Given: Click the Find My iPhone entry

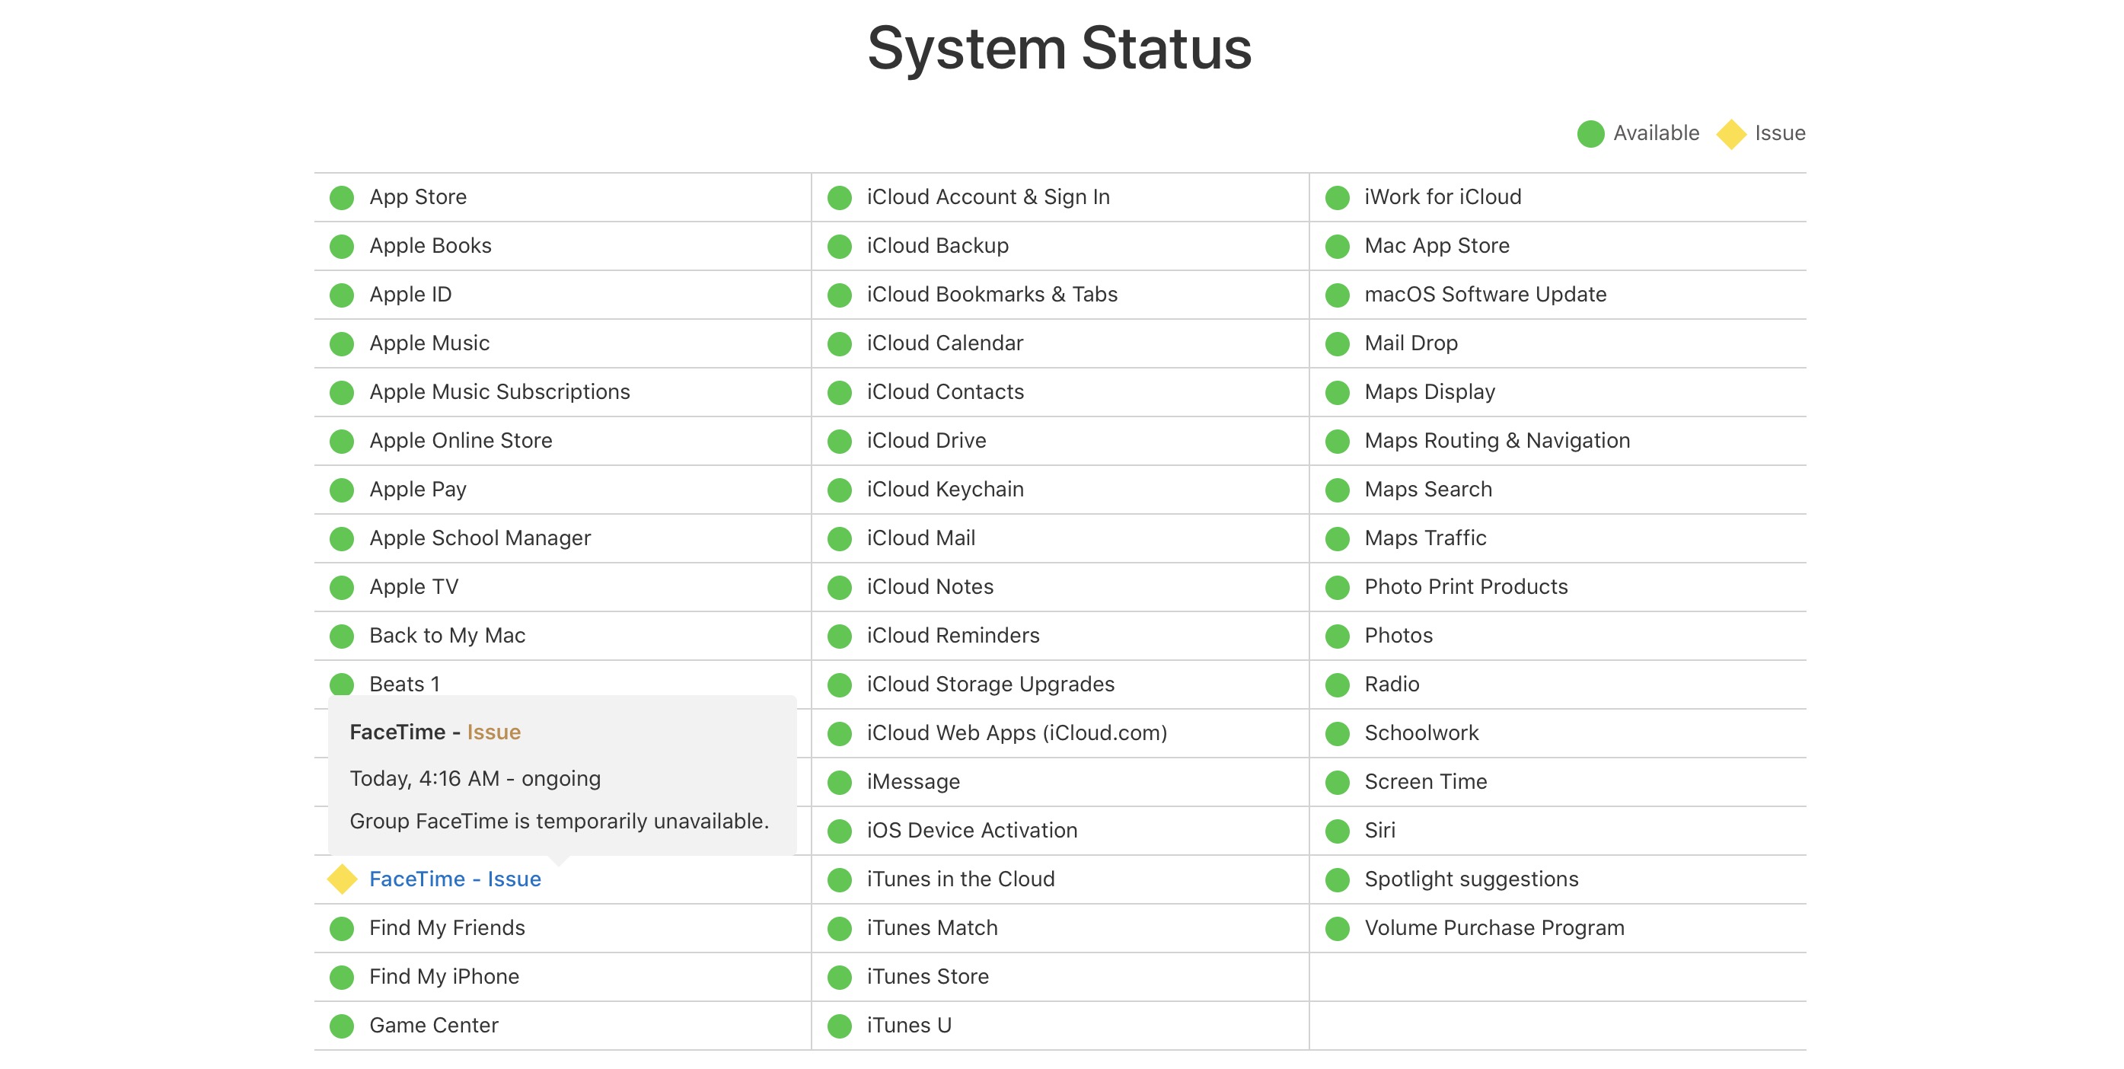Looking at the screenshot, I should (444, 977).
